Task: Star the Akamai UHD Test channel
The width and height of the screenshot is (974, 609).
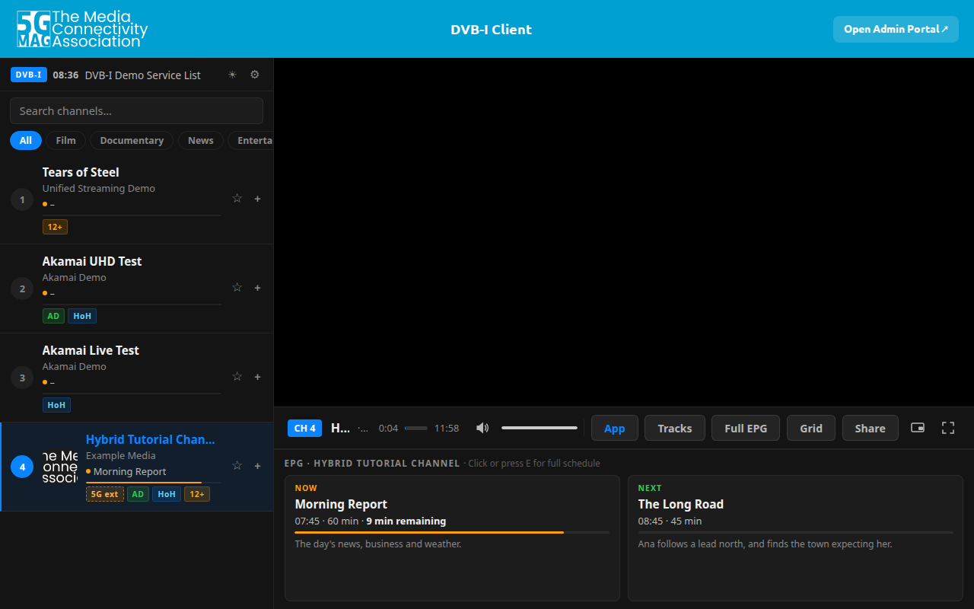Action: pyautogui.click(x=237, y=288)
